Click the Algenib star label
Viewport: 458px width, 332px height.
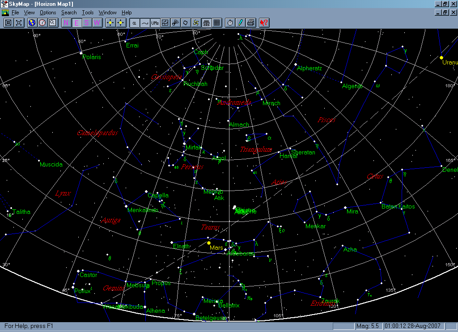click(x=352, y=86)
